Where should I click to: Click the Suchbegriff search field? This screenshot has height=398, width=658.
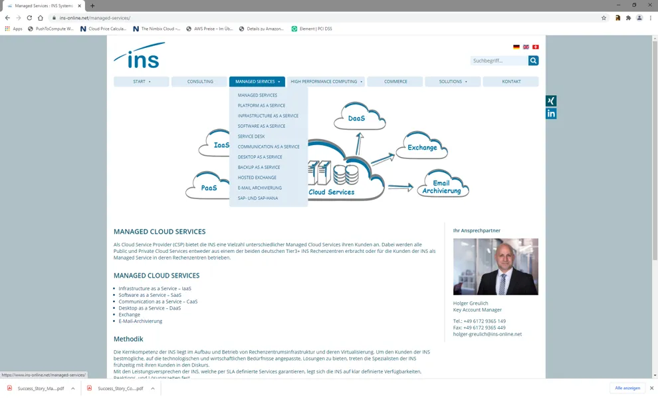(499, 61)
